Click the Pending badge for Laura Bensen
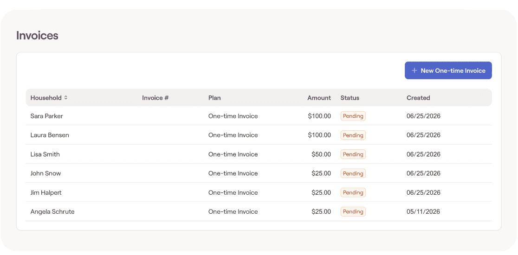Image resolution: width=518 pixels, height=255 pixels. tap(353, 135)
